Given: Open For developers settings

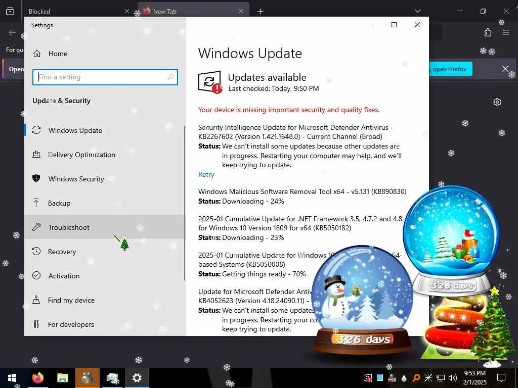Looking at the screenshot, I should pos(105,324).
